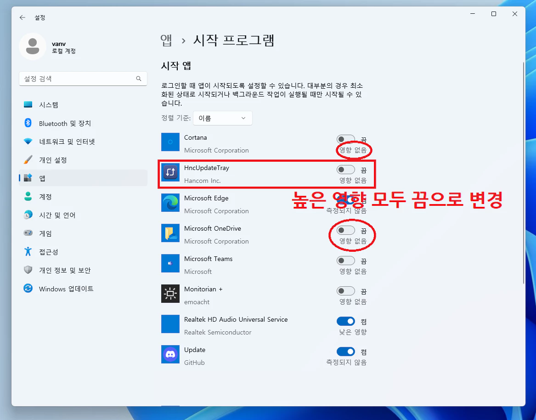The image size is (536, 420).
Task: Click the 접근성 figure icon
Action: tap(28, 252)
